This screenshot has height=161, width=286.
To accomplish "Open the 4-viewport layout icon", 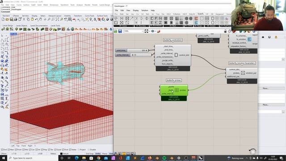I will [70, 19].
